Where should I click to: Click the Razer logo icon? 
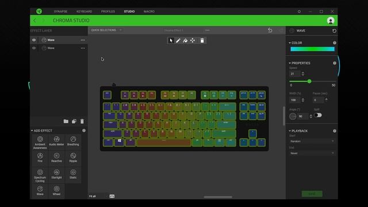tap(39, 11)
